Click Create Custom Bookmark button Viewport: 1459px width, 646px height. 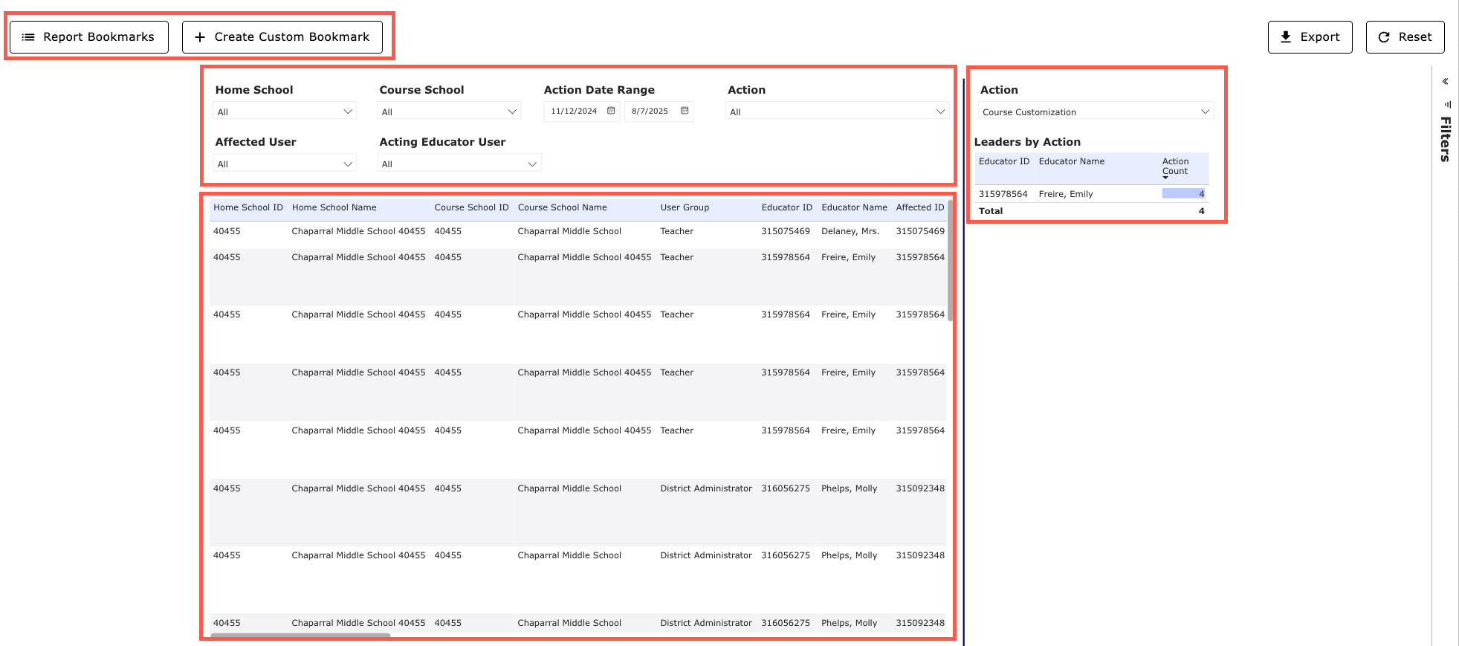click(282, 37)
